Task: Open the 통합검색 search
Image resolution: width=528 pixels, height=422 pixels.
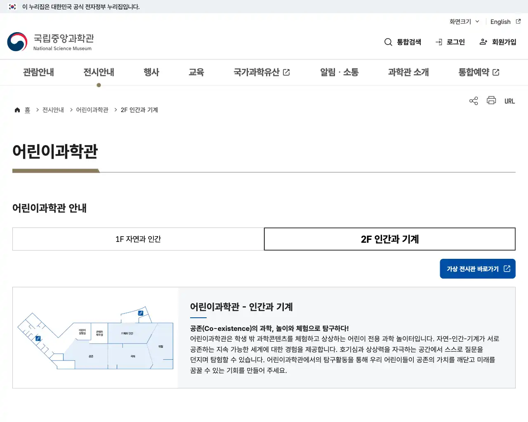Action: click(403, 42)
